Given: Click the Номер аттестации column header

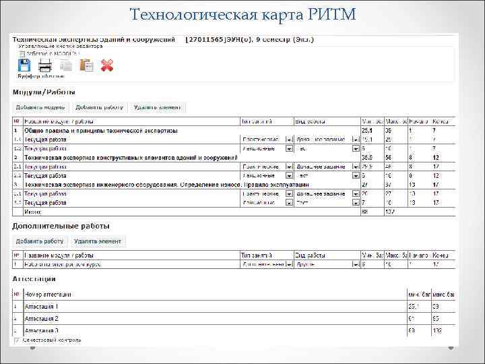Looking at the screenshot, I should 48,295.
